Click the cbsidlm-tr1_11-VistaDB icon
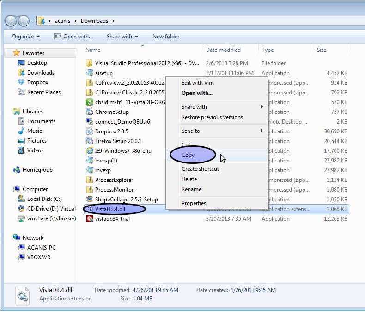Viewport: 365px width, 312px height. 89,102
